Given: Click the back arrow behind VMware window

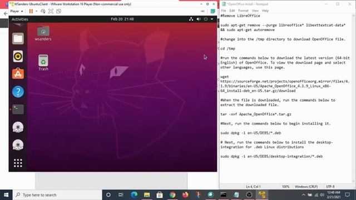Looking at the screenshot, I should click(x=6, y=13).
